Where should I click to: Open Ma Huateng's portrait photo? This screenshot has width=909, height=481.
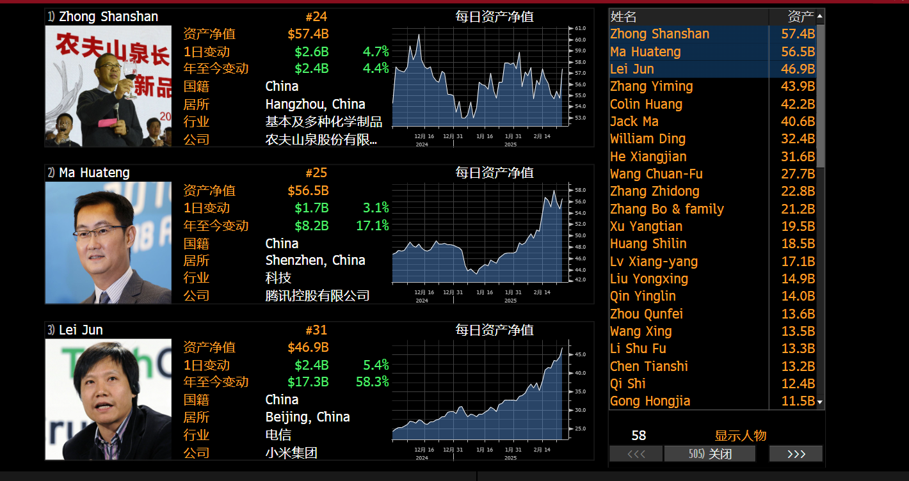(x=108, y=243)
